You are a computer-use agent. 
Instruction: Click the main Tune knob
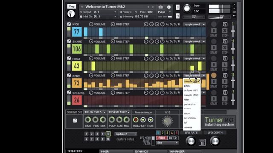[x=187, y=8]
